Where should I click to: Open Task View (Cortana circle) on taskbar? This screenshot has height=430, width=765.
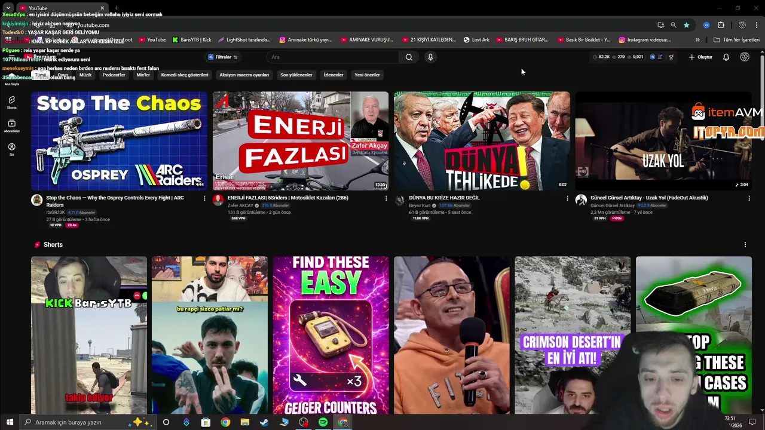tap(166, 422)
